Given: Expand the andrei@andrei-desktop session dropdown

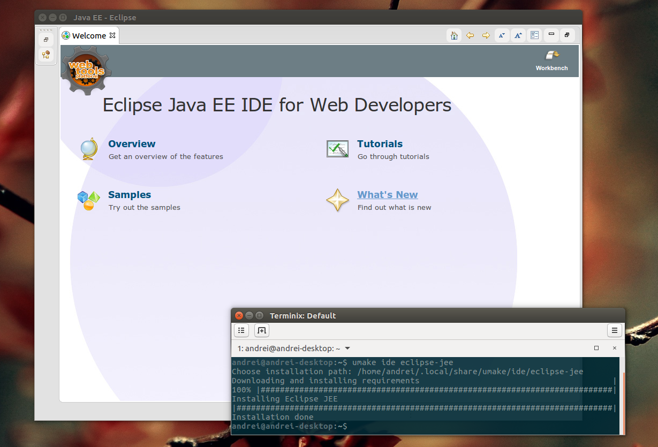Looking at the screenshot, I should (x=347, y=348).
